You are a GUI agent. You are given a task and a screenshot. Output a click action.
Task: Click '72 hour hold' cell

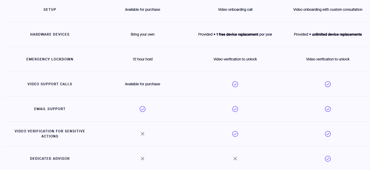click(143, 59)
